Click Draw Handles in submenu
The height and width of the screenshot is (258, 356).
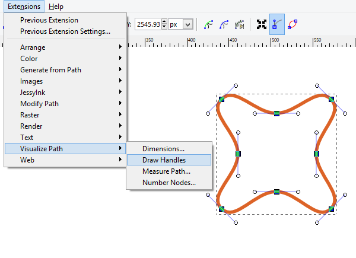coord(169,160)
